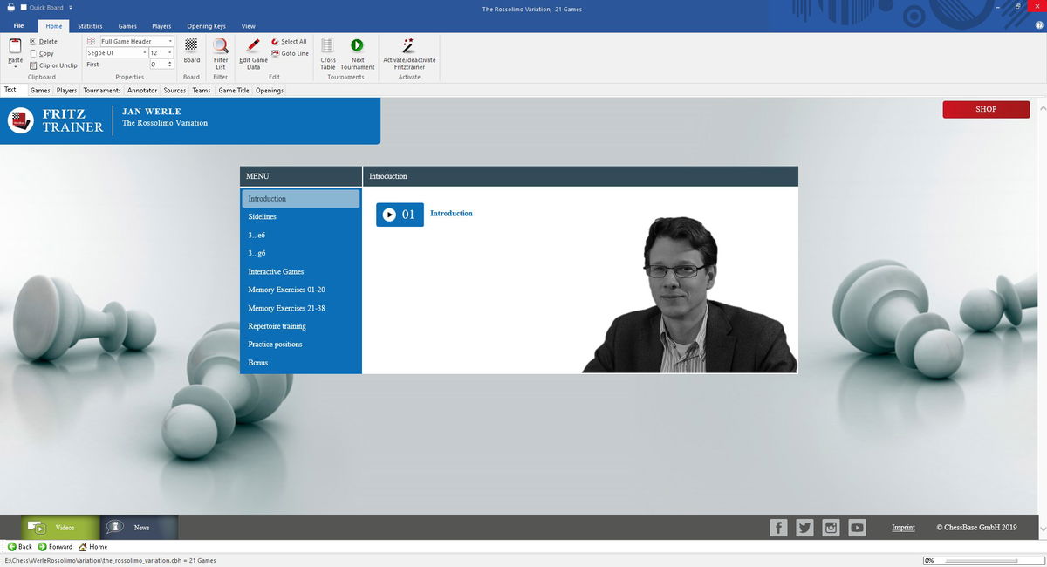Click Activate/deactivate Fritztrainer wand icon

pyautogui.click(x=408, y=46)
